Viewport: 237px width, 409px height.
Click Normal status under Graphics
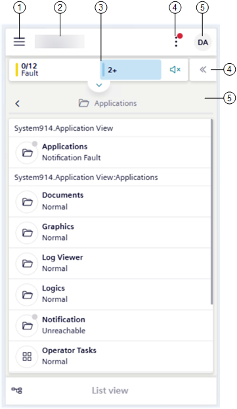55,237
